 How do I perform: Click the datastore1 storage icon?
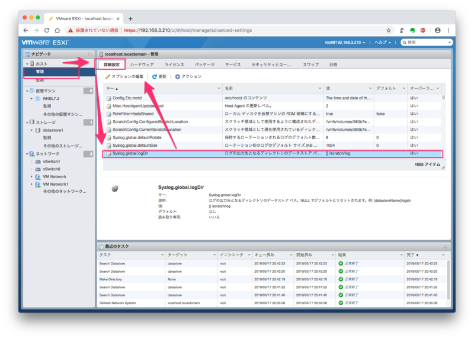(x=38, y=130)
